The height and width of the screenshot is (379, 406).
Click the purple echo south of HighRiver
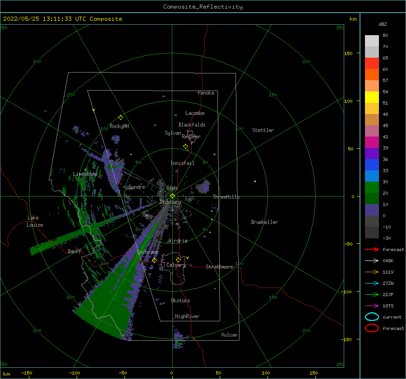tap(179, 338)
